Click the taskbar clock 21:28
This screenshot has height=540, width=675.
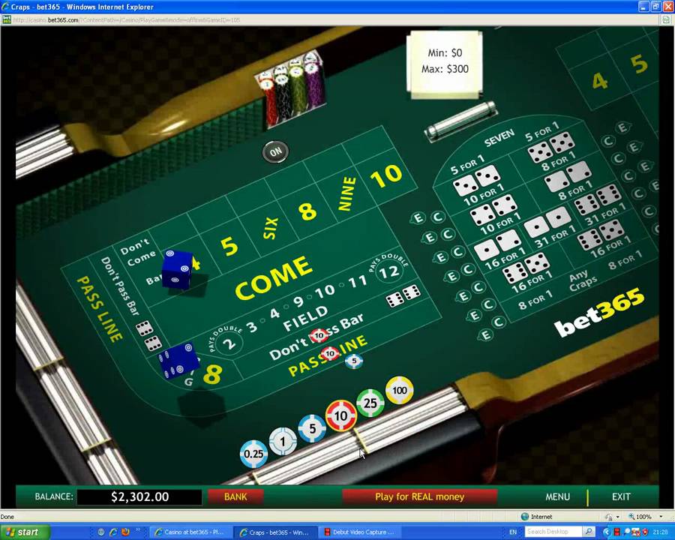coord(660,532)
